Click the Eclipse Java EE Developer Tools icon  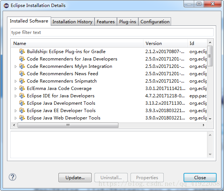coord(22,111)
